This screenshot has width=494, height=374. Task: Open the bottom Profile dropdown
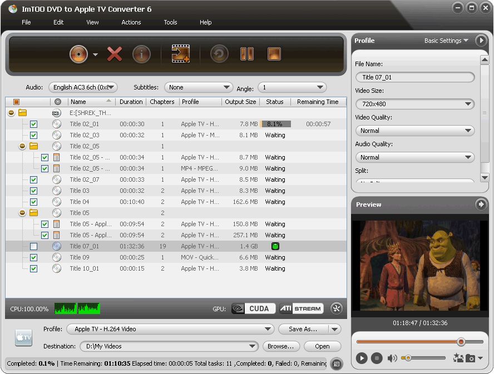coord(170,329)
